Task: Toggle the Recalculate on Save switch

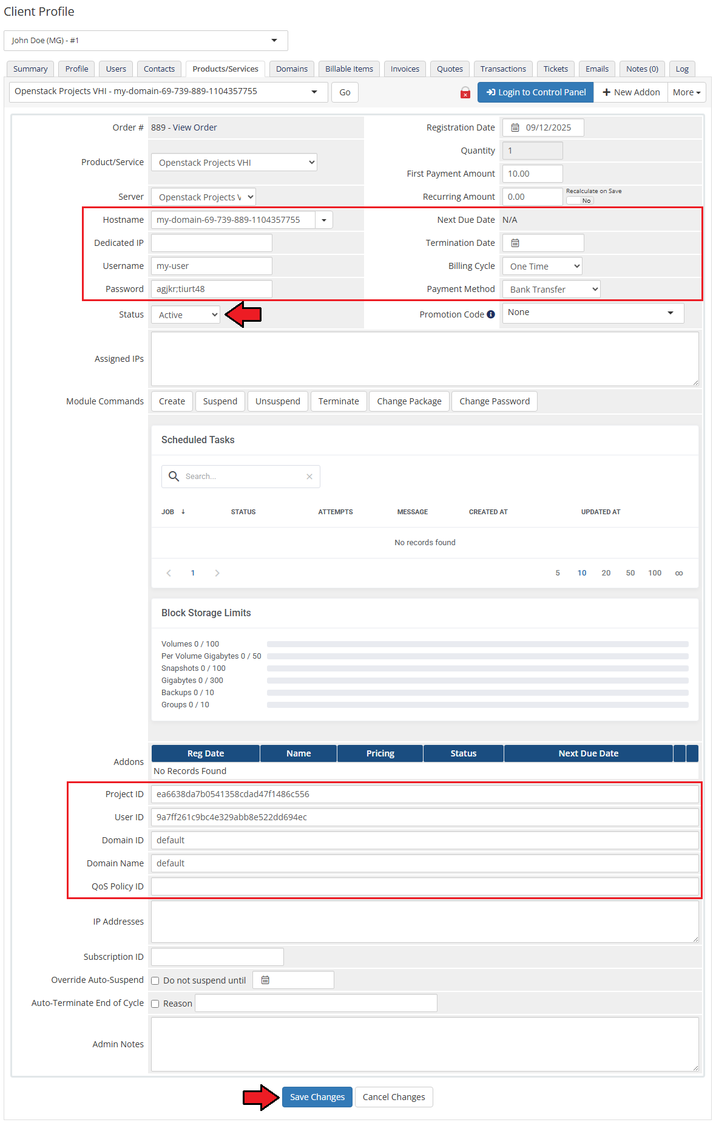Action: coord(580,200)
